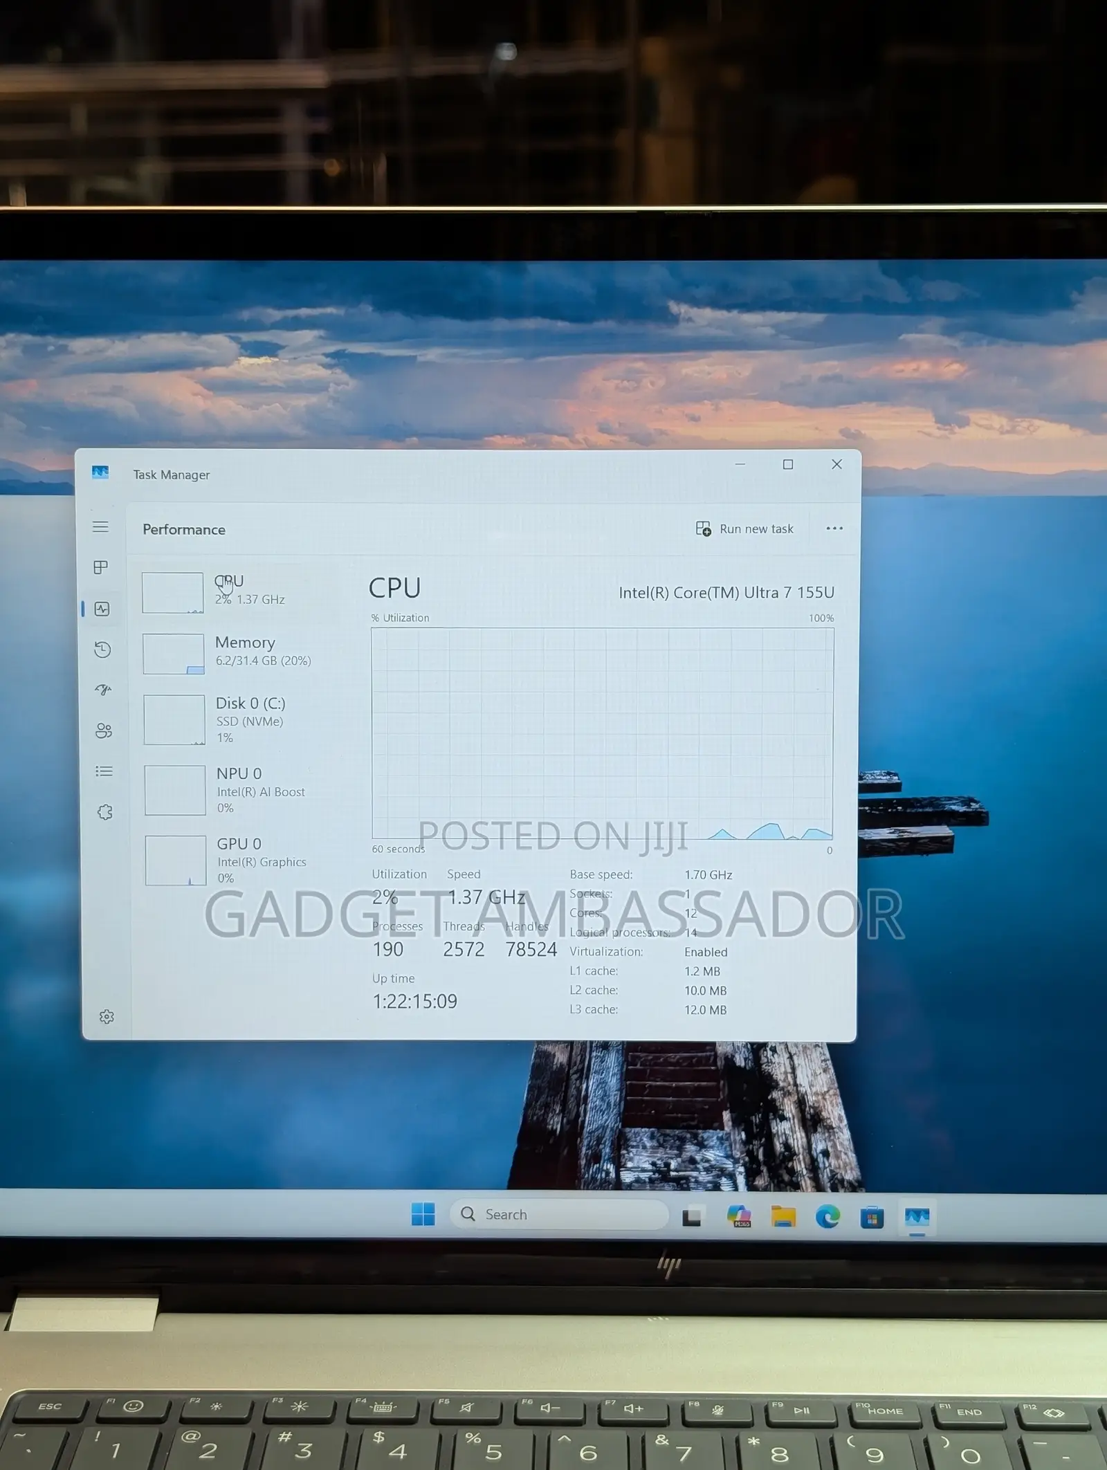The width and height of the screenshot is (1107, 1470).
Task: Click the taskbar Search box
Action: [560, 1215]
